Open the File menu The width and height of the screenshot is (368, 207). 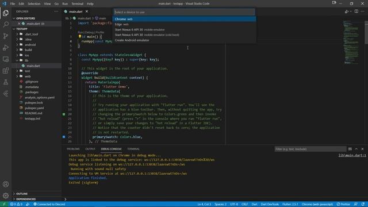click(x=13, y=3)
